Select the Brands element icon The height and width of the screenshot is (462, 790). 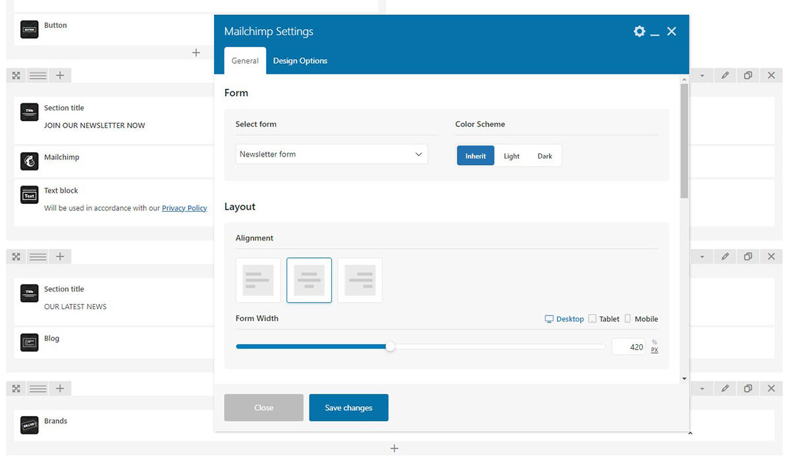(x=30, y=425)
